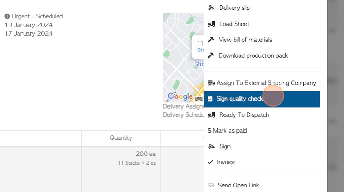Click truck icon for External Shipping Company
The height and width of the screenshot is (192, 344).
pyautogui.click(x=211, y=83)
